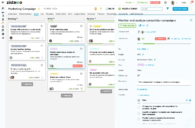Open the clock time-tracking icon in left sidebar

click(x=3, y=27)
